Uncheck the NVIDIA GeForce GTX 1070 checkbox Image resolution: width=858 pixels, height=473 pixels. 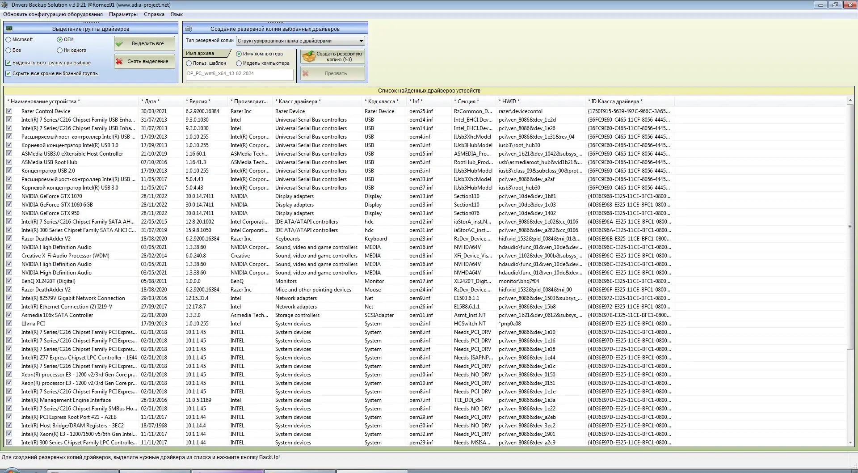(x=9, y=196)
